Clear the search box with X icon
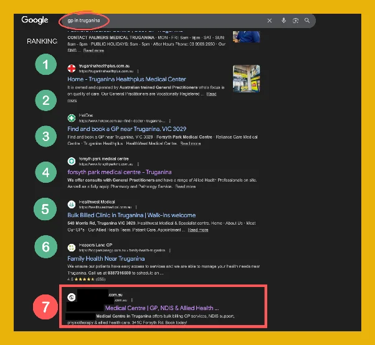 pyautogui.click(x=270, y=21)
